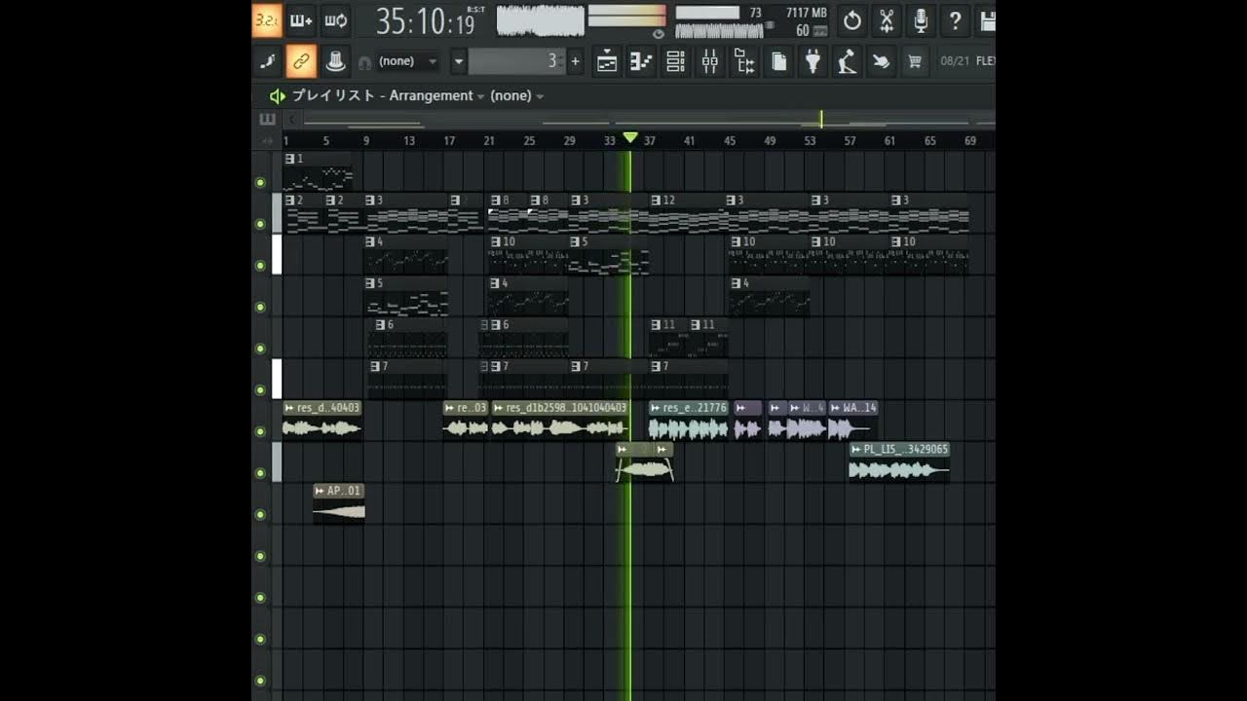
Task: Click the scissors cut macro icon
Action: (887, 21)
